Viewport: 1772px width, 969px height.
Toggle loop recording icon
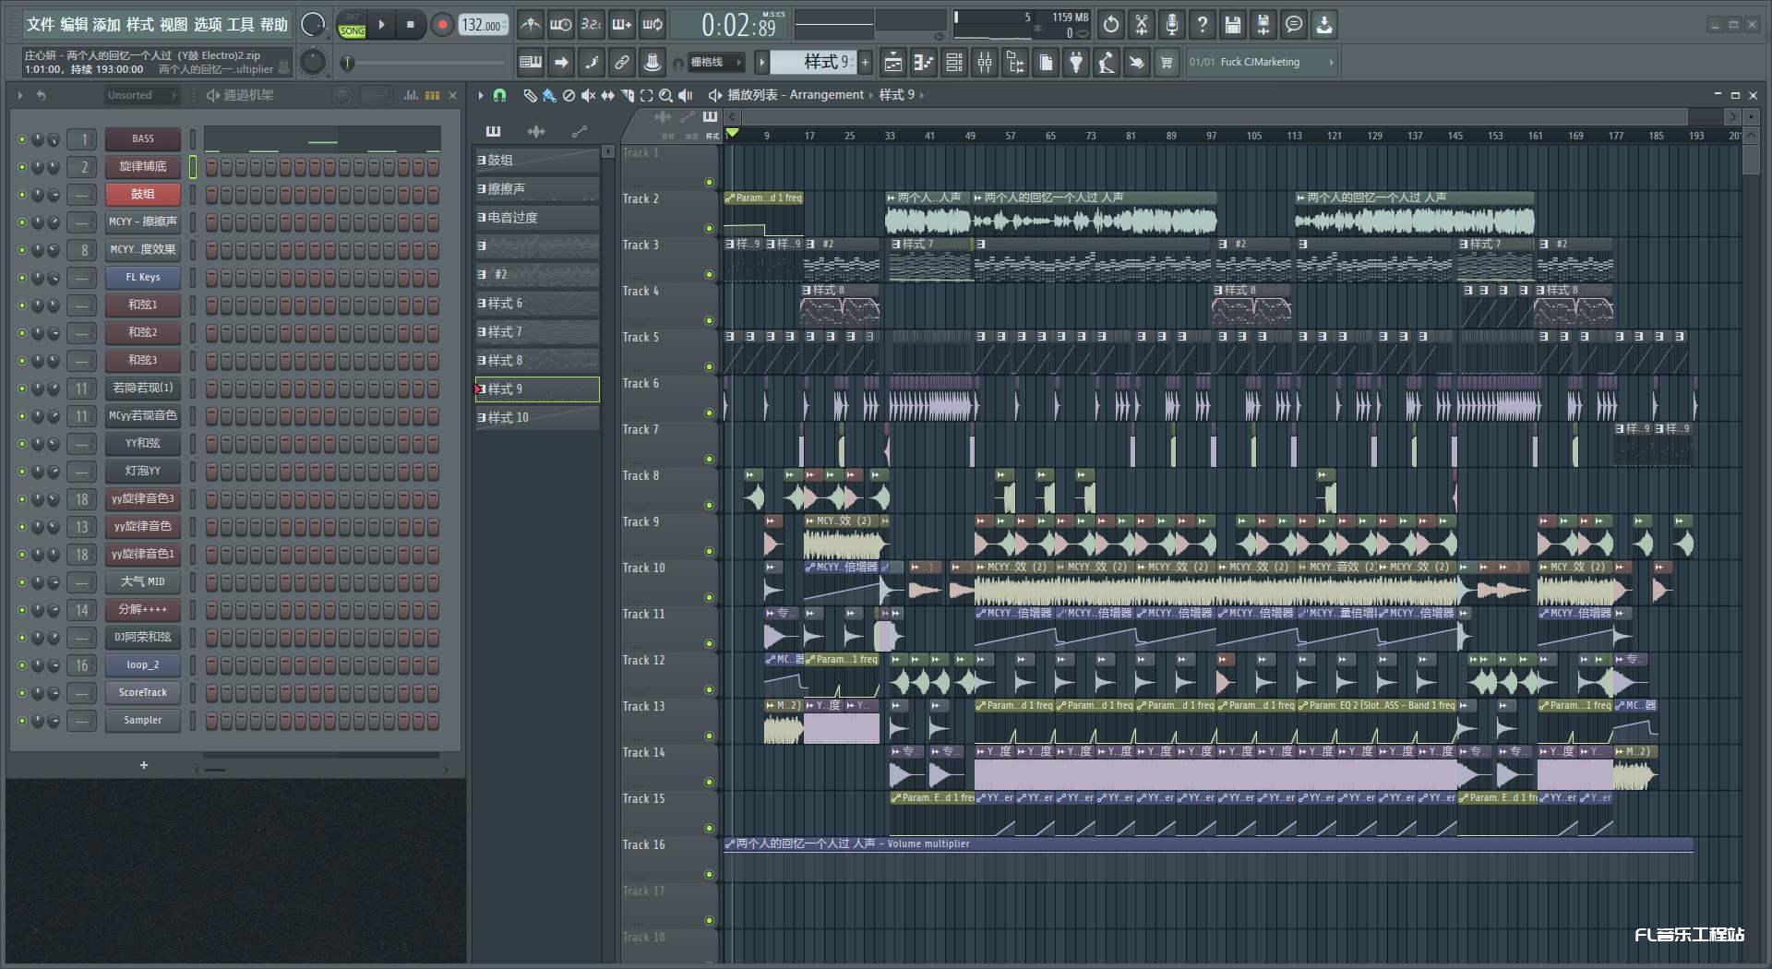(653, 25)
